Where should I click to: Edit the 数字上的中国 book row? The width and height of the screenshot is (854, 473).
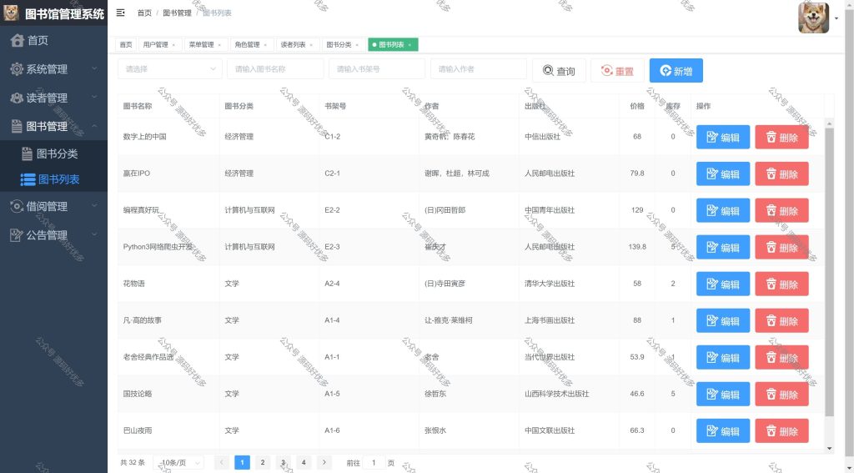(723, 138)
